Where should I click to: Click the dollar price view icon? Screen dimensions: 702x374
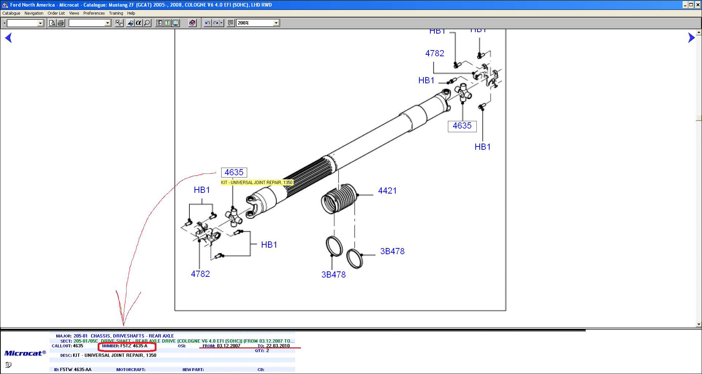pos(167,23)
